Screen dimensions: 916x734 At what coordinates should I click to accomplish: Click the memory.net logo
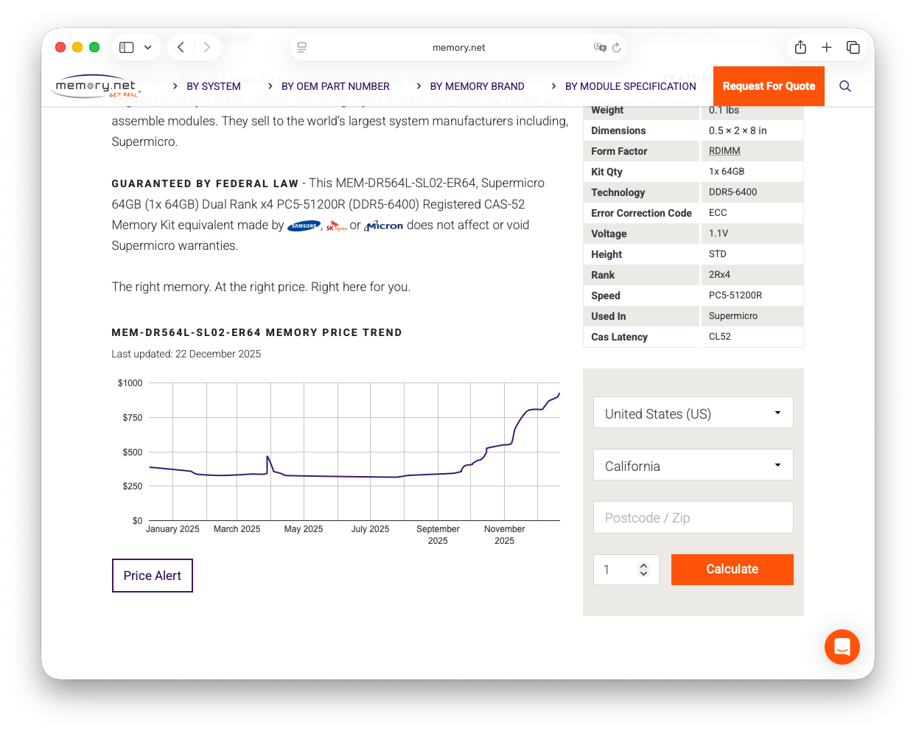pos(96,86)
